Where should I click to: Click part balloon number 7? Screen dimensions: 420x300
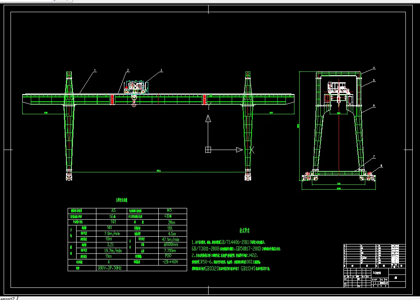pos(374,157)
